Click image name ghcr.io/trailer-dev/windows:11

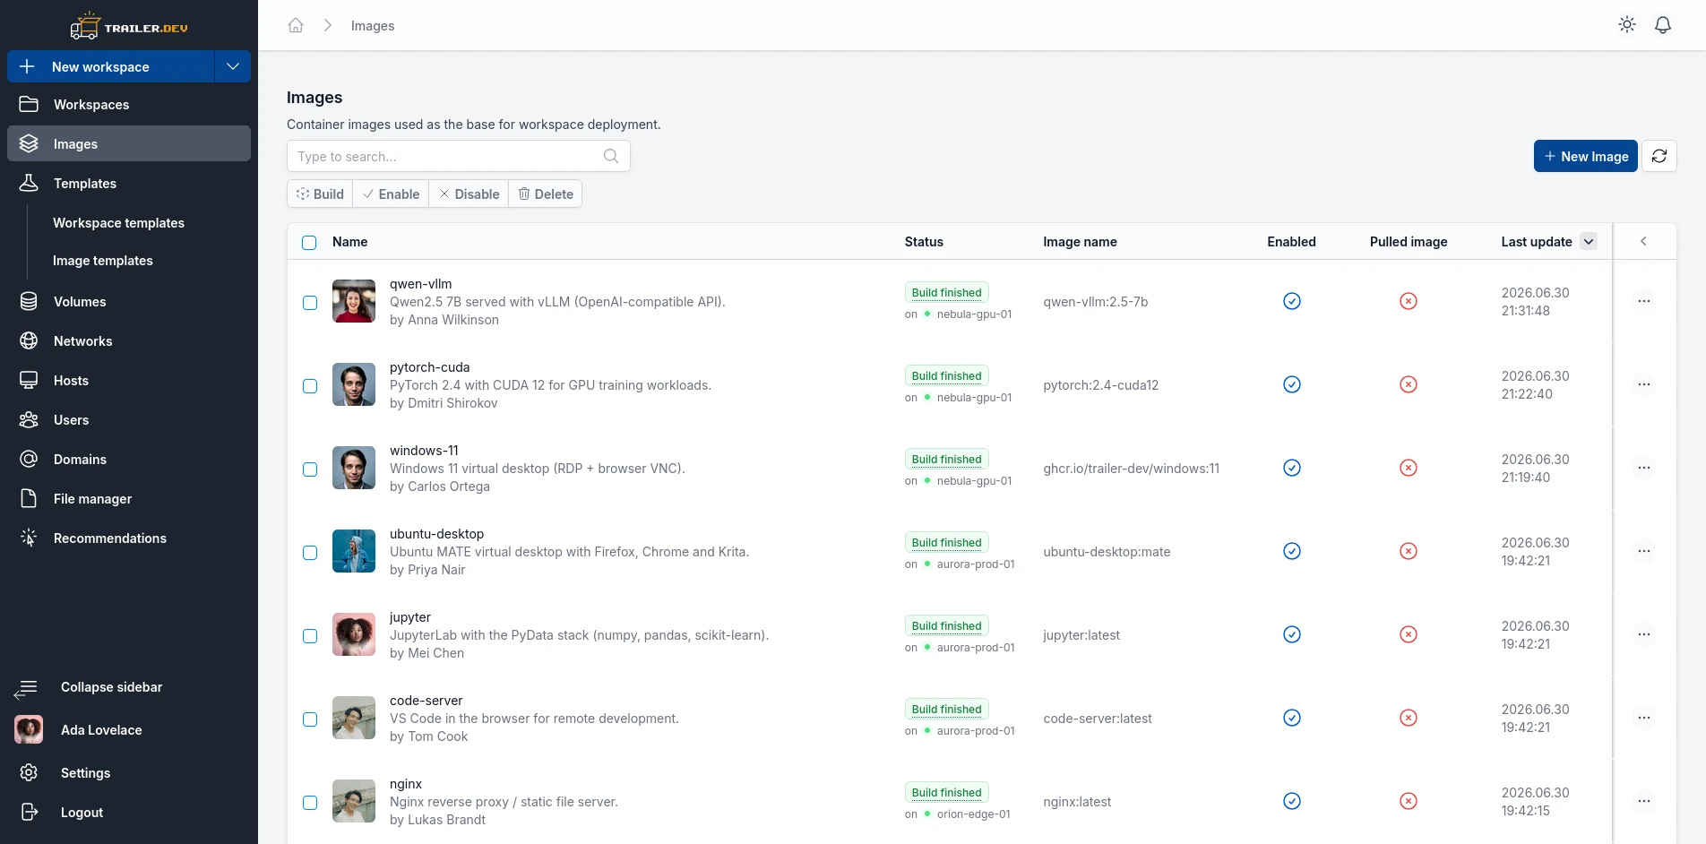pos(1131,468)
